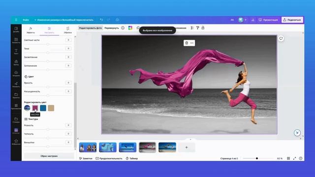Click the zoom slider handle

tap(257, 158)
